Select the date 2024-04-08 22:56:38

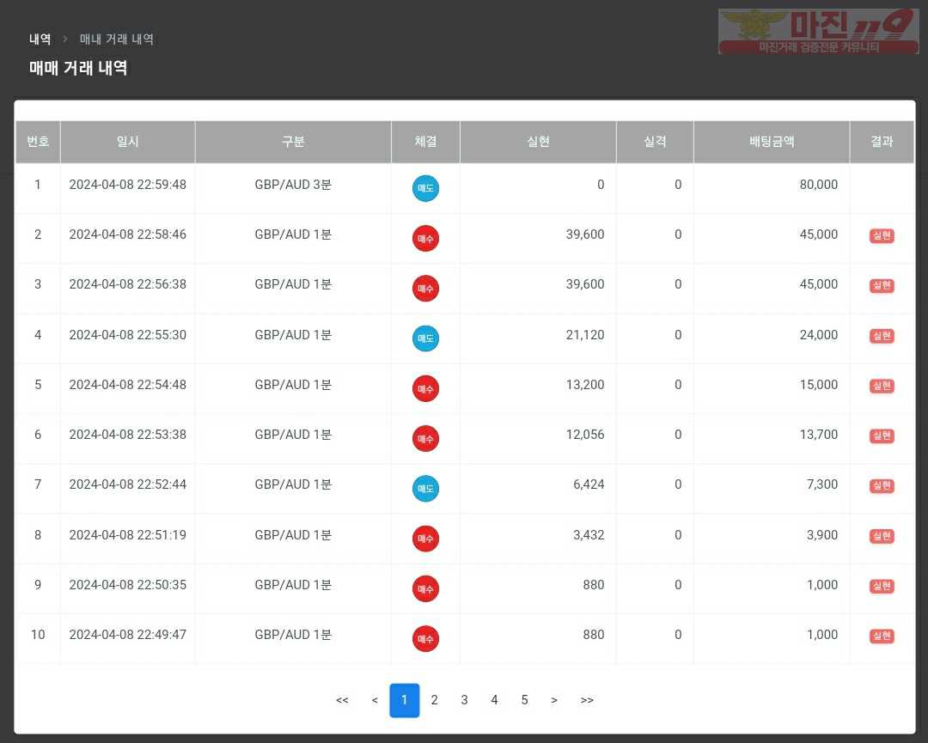click(x=128, y=284)
